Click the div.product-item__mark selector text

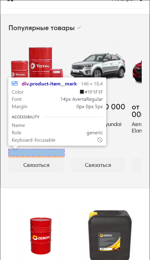(x=49, y=84)
